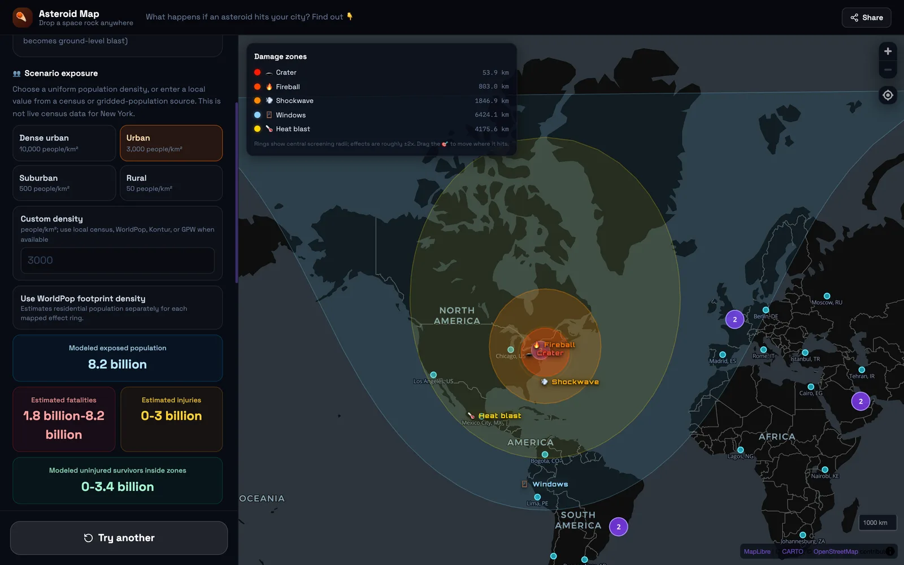904x565 pixels.
Task: Click the Crater red swatch in legend
Action: [x=258, y=72]
